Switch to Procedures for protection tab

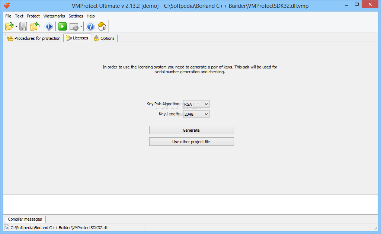tap(34, 38)
